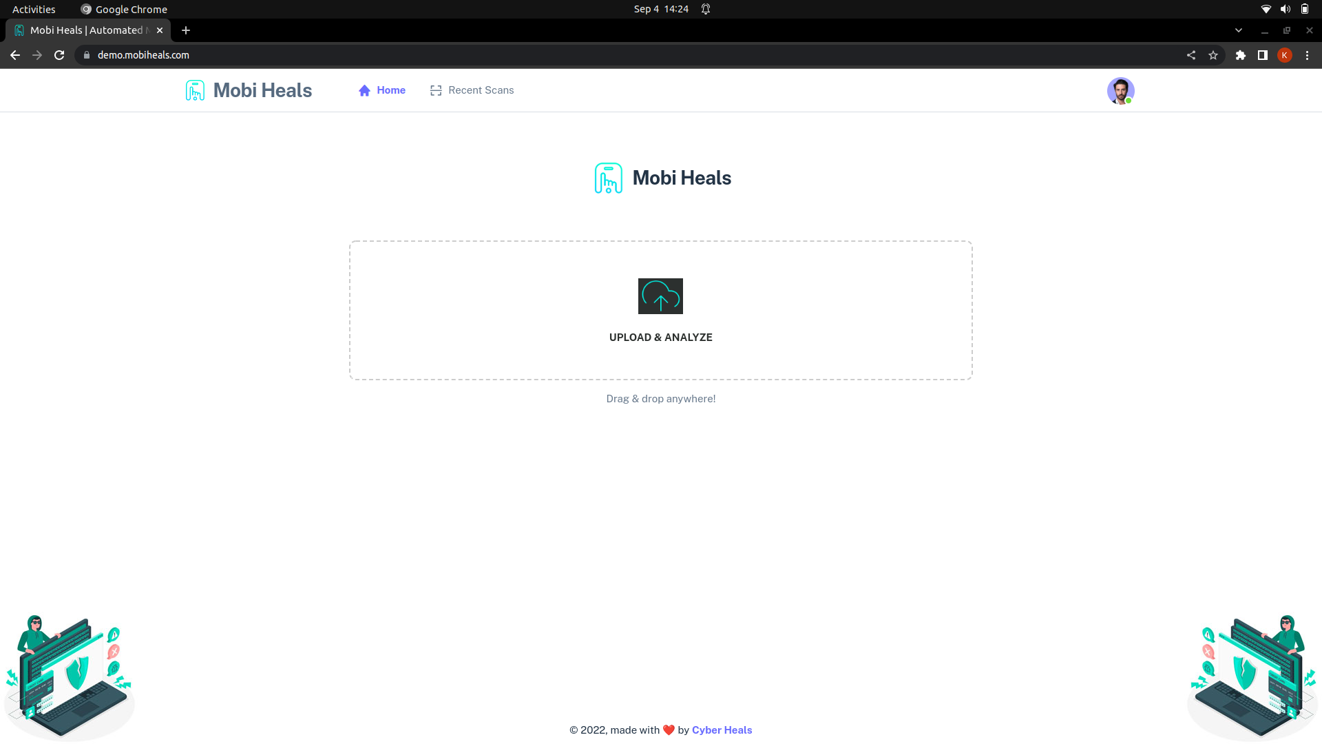Go back to previous page in Chrome
The height and width of the screenshot is (744, 1322).
pos(15,55)
